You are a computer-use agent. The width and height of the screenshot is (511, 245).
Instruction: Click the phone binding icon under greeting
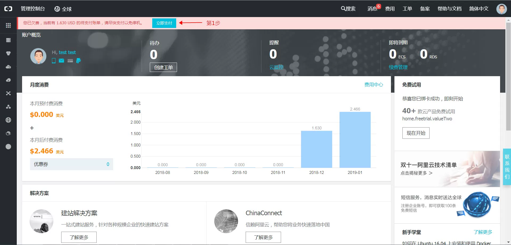tap(54, 61)
